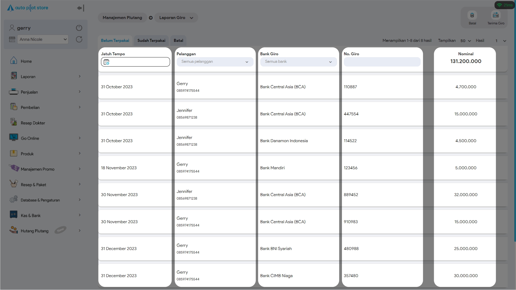This screenshot has height=290, width=516.
Task: Change Tampilkan 50 results per page
Action: click(466, 41)
